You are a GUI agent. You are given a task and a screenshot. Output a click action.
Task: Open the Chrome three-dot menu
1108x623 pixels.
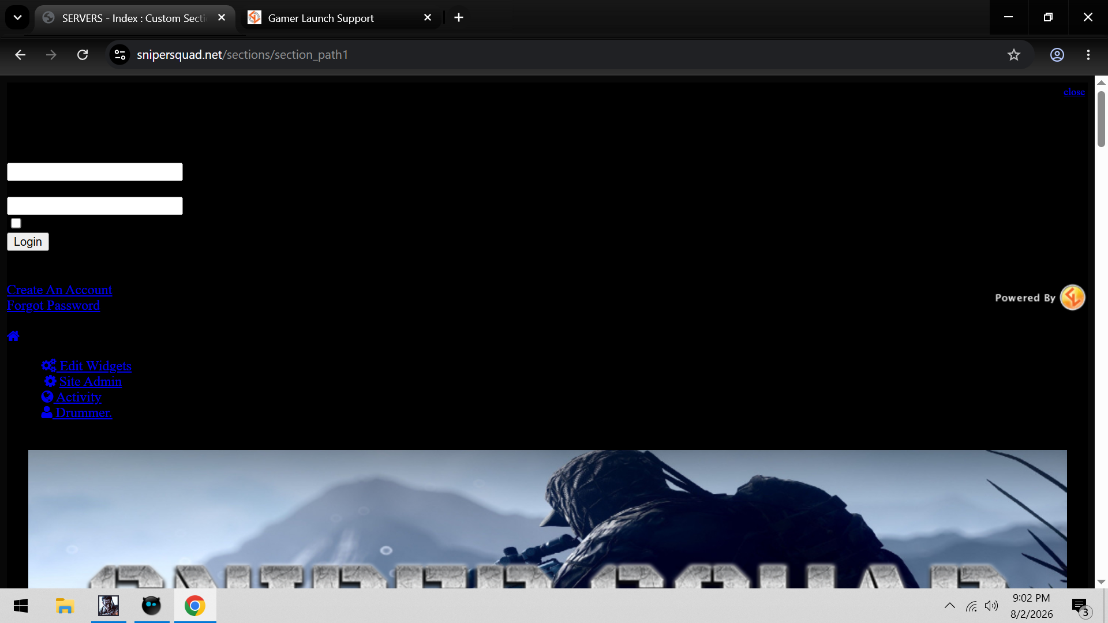pyautogui.click(x=1088, y=55)
